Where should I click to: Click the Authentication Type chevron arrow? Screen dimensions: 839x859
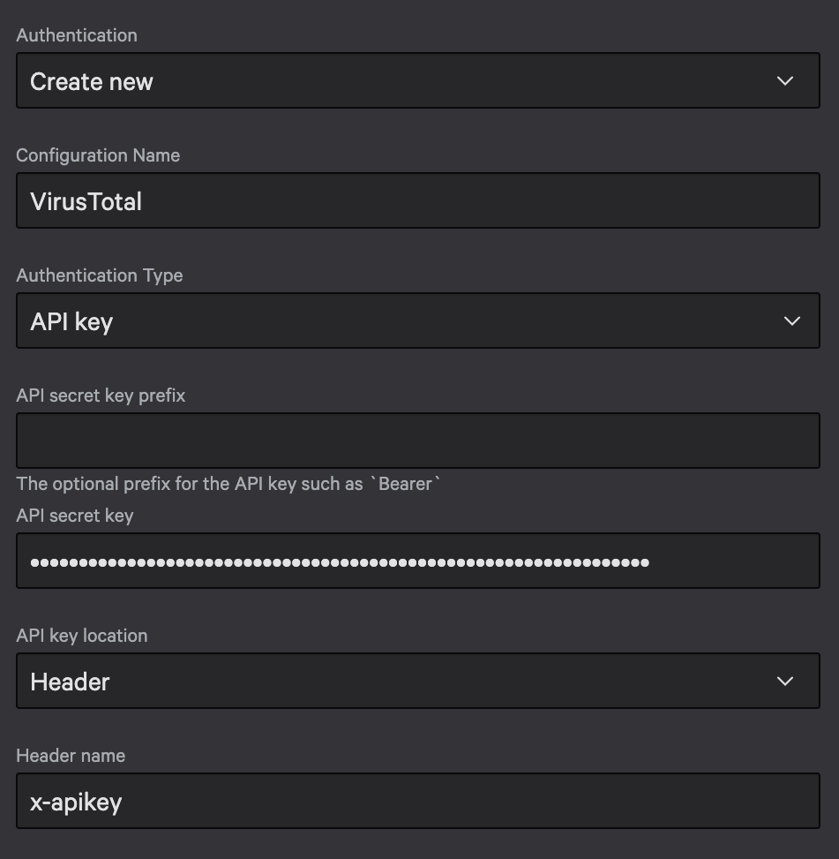[x=791, y=321]
